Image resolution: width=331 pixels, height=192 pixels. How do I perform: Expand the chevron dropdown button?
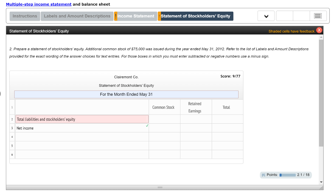point(266,16)
